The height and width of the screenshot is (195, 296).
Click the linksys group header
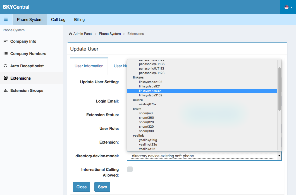click(x=138, y=77)
